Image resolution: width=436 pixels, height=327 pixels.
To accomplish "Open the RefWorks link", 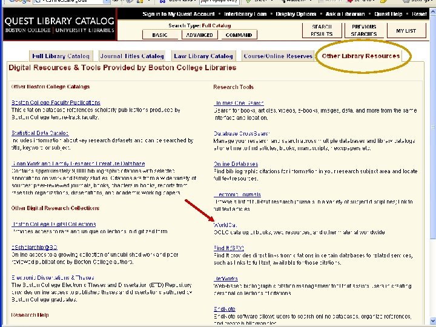I will [226, 279].
